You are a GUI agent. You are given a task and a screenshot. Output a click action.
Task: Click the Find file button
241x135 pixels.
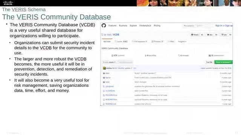209,62
